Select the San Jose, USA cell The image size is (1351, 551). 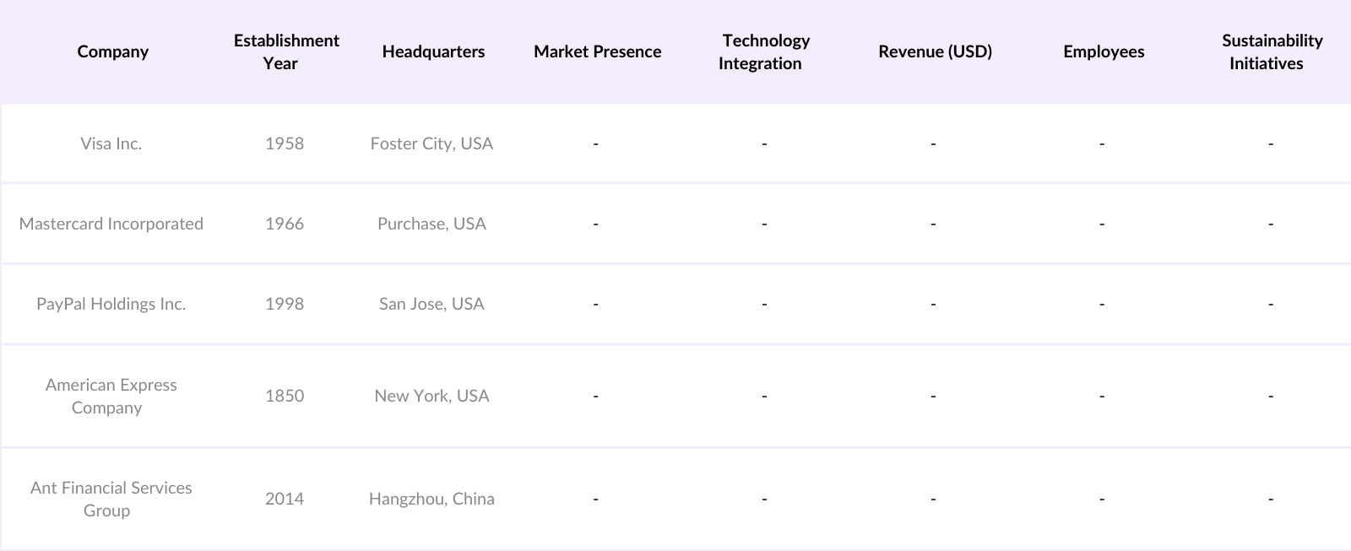[431, 304]
